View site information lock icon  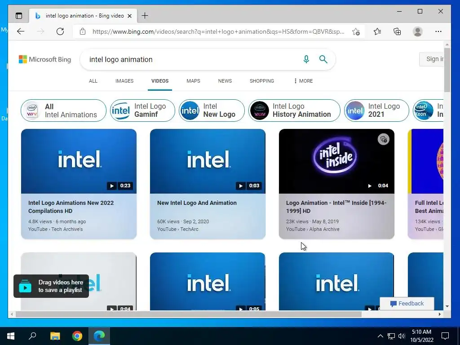tap(83, 31)
